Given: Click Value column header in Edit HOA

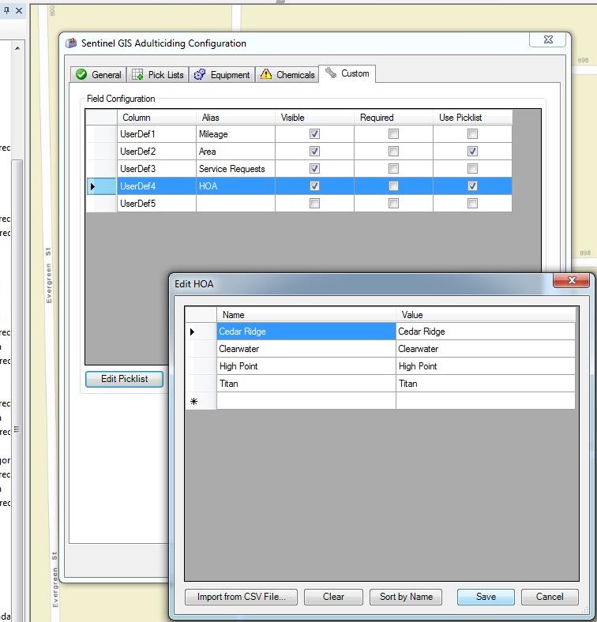Looking at the screenshot, I should pos(486,315).
